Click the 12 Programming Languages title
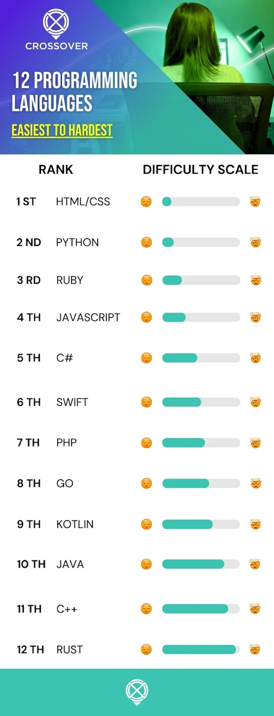The height and width of the screenshot is (716, 274). 75,91
